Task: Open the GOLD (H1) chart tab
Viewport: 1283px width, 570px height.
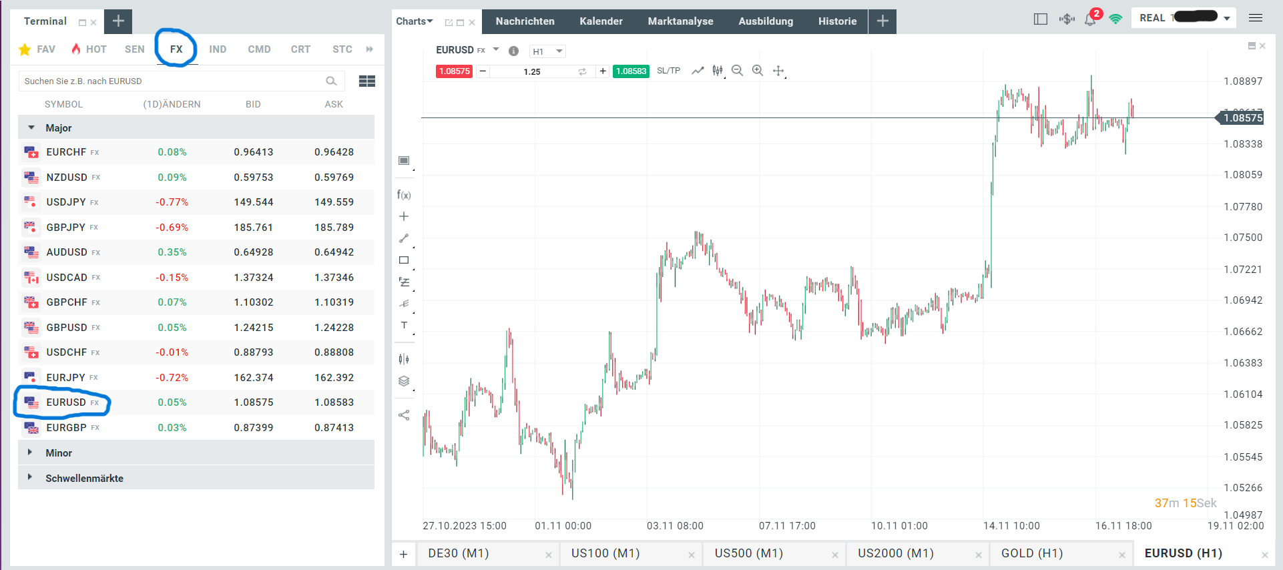Action: click(1032, 553)
